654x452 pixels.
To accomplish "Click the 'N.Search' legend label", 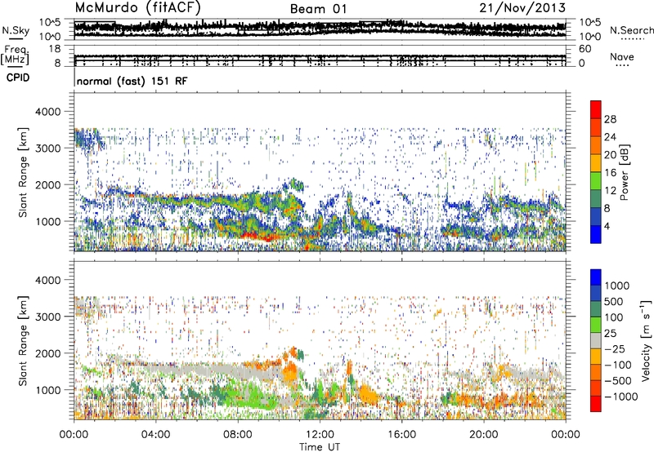I will click(x=631, y=30).
